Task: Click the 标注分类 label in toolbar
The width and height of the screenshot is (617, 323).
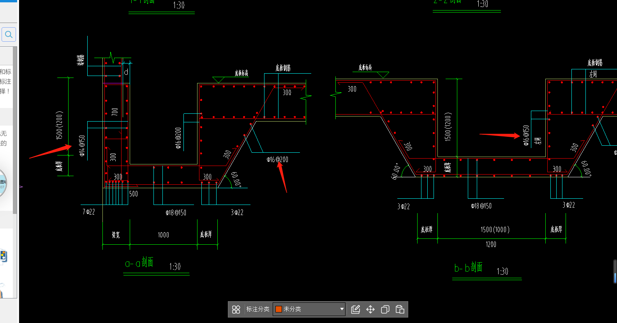Action: click(258, 309)
